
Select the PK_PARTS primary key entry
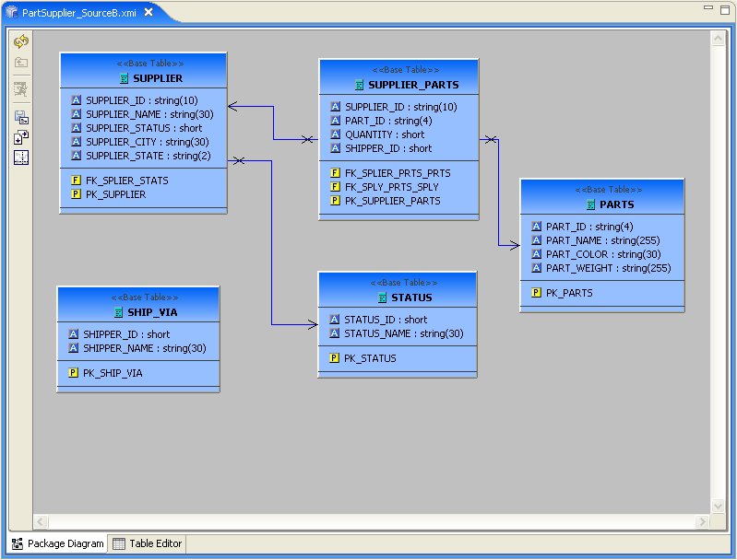[x=569, y=293]
